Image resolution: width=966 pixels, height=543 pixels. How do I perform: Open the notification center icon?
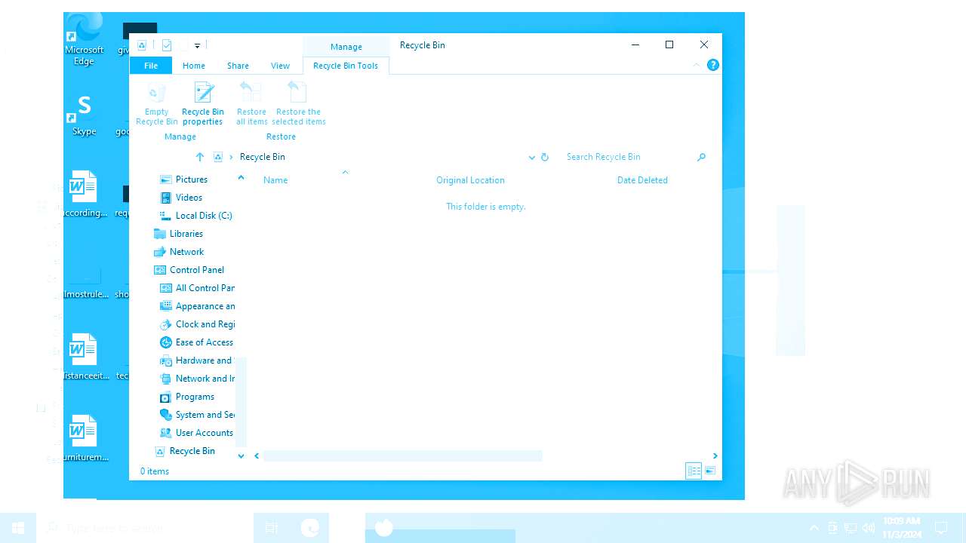pos(941,528)
